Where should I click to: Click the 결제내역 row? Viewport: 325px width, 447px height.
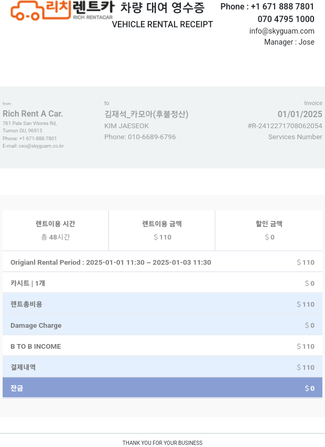162,367
